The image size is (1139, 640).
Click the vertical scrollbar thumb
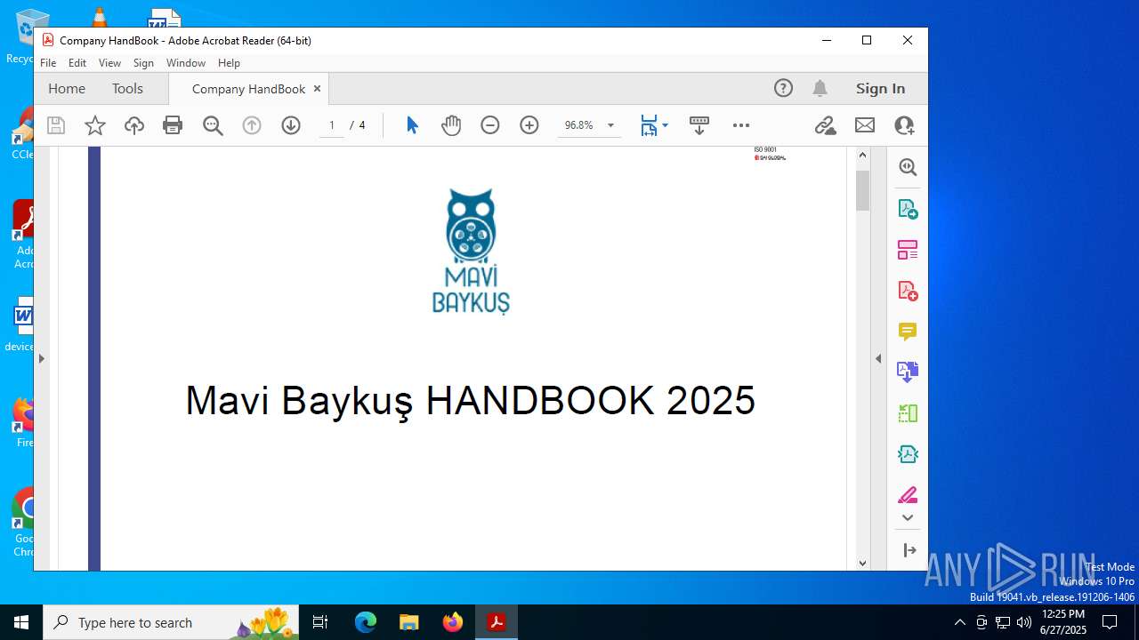click(x=862, y=189)
